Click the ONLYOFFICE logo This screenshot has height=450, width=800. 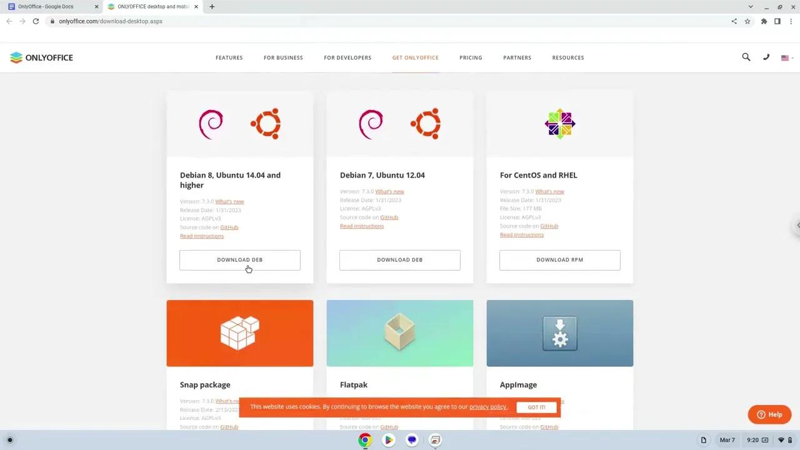[41, 57]
